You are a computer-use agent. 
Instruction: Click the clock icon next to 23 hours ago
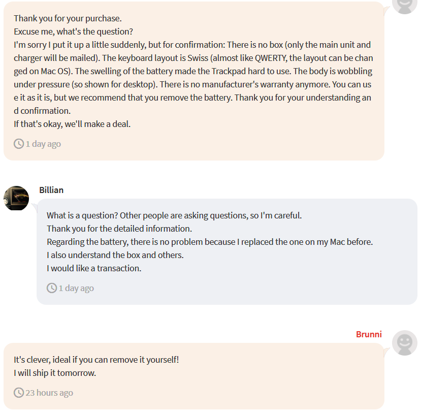tap(19, 393)
